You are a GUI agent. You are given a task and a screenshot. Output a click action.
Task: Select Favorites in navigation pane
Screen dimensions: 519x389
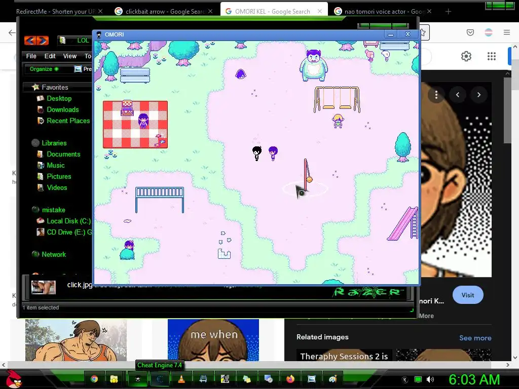pos(55,87)
